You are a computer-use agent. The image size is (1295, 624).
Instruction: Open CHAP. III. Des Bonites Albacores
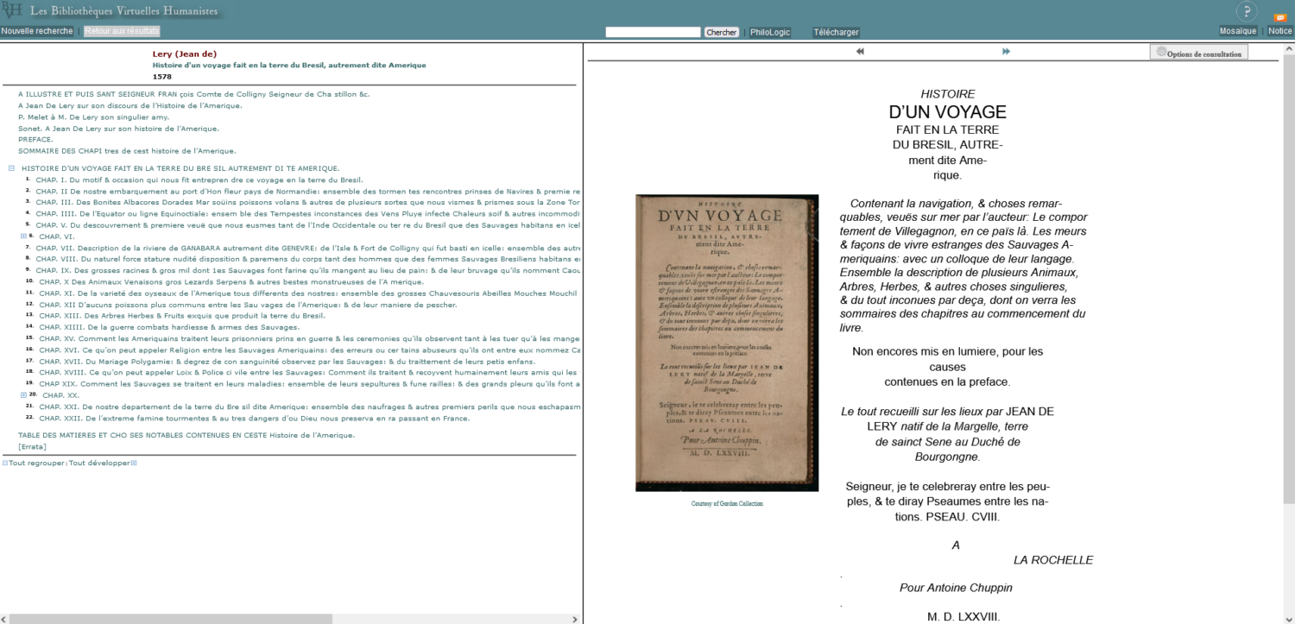point(308,202)
